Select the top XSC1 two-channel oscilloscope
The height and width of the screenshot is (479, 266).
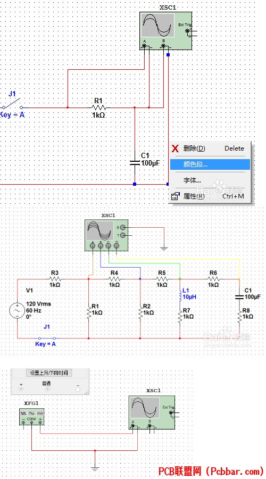pyautogui.click(x=166, y=31)
